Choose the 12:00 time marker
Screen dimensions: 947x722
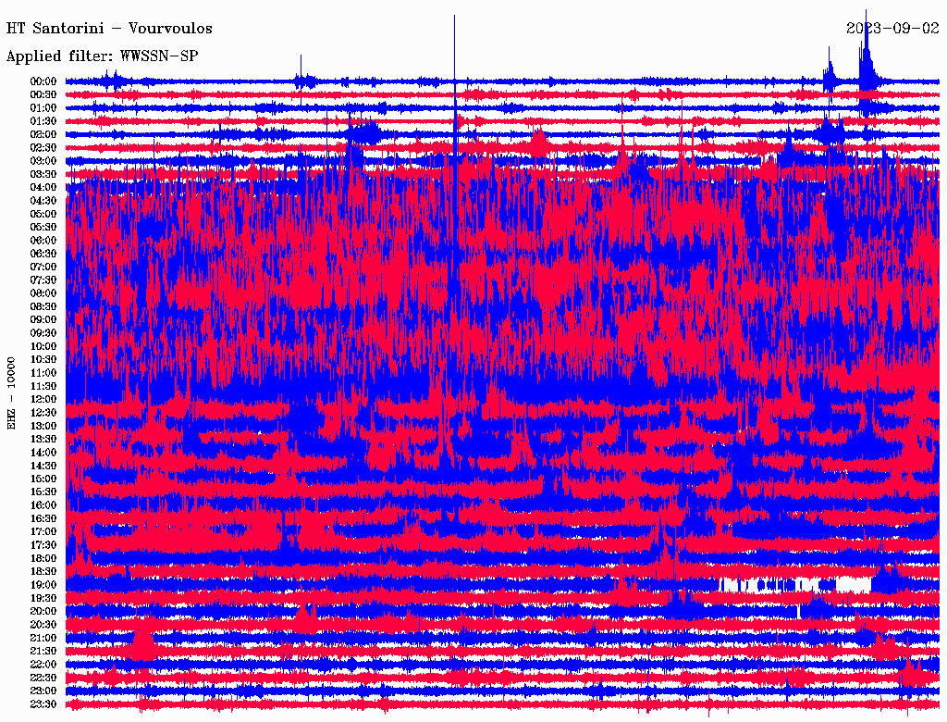pyautogui.click(x=43, y=400)
